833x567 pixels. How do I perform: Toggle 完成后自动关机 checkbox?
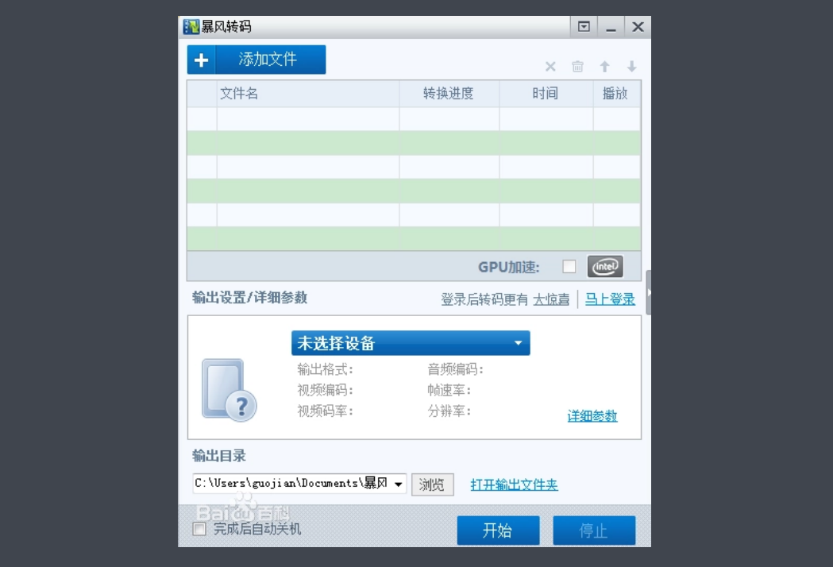[x=199, y=529]
